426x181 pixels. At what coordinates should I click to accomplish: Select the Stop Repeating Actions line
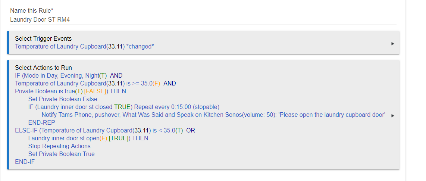59,146
